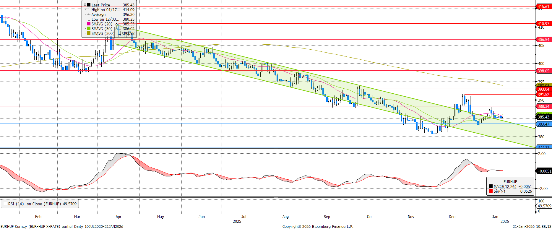552x229 pixels.
Task: Click the -0.0051 MACD axis value tag
Action: point(544,171)
